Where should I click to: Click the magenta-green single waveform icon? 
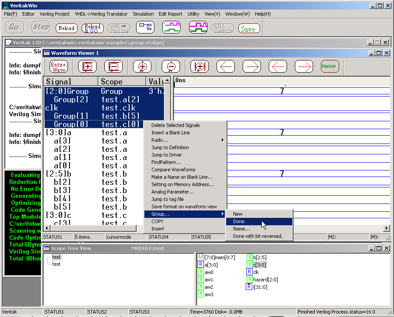(171, 27)
